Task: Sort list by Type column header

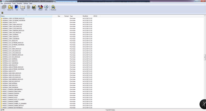Action: pos(76,16)
